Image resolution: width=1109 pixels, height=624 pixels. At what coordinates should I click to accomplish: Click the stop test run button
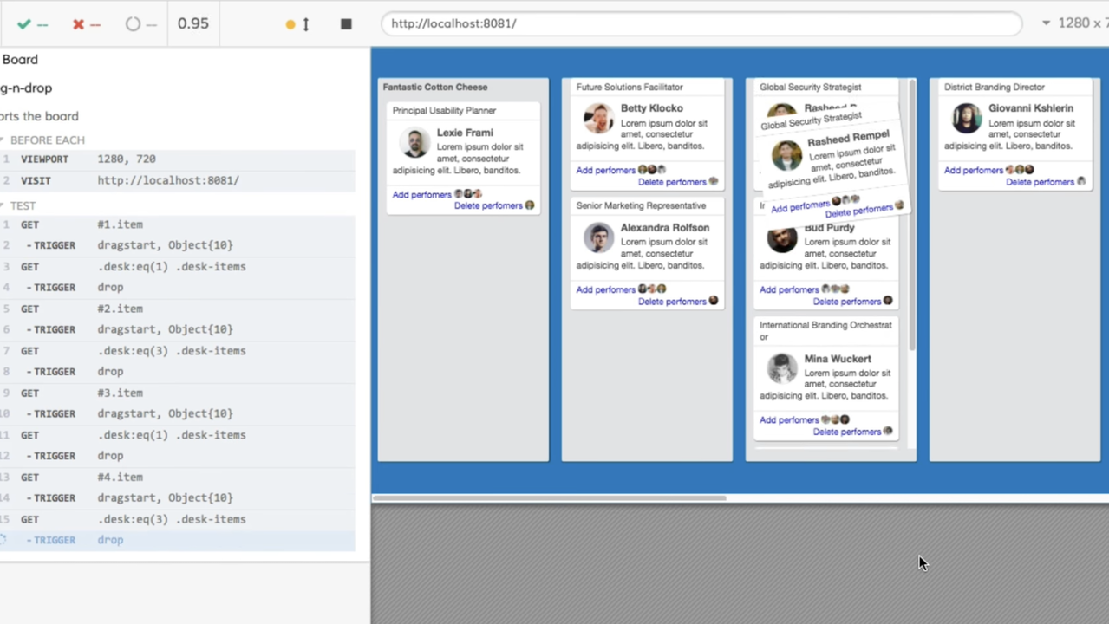click(346, 24)
